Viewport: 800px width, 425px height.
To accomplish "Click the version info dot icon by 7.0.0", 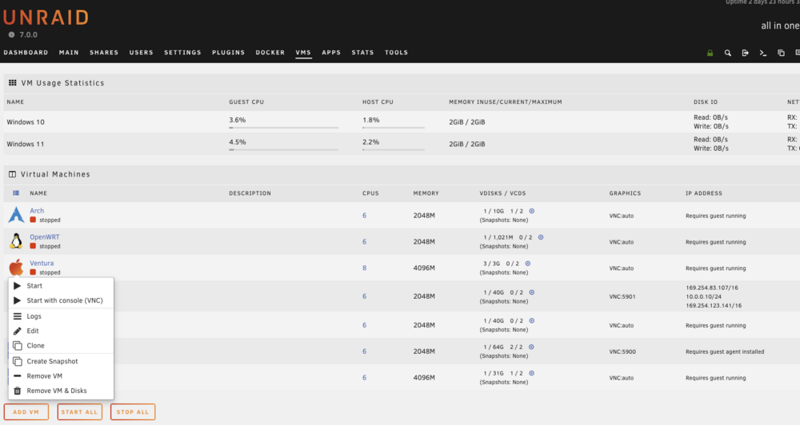I will [11, 34].
